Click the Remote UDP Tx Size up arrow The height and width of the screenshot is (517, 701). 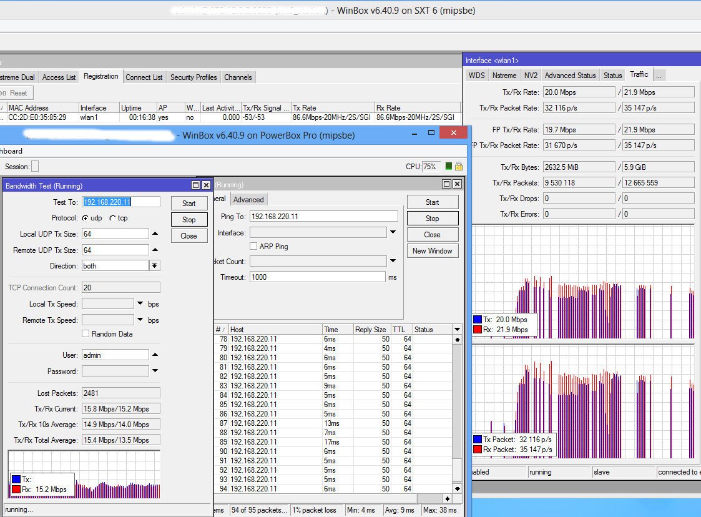pyautogui.click(x=155, y=250)
